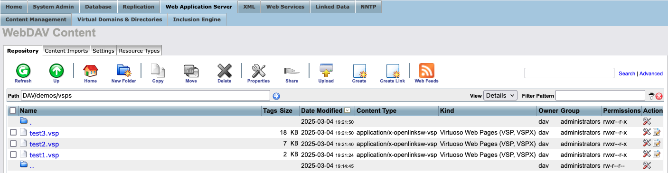
Task: Switch to the Database tab
Action: pos(98,7)
